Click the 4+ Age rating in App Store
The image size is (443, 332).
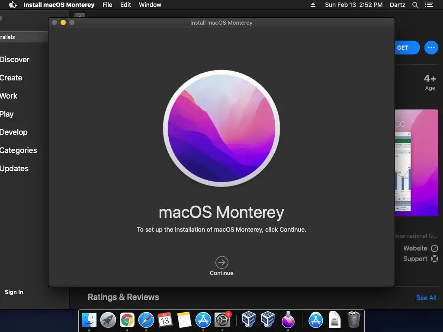pos(430,82)
